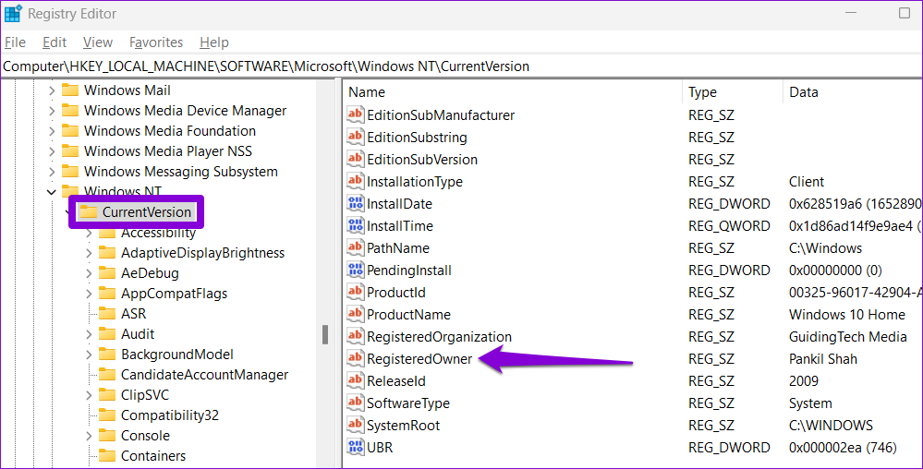This screenshot has height=469, width=923.
Task: Click the binary icon next to InstallDate
Action: (356, 204)
